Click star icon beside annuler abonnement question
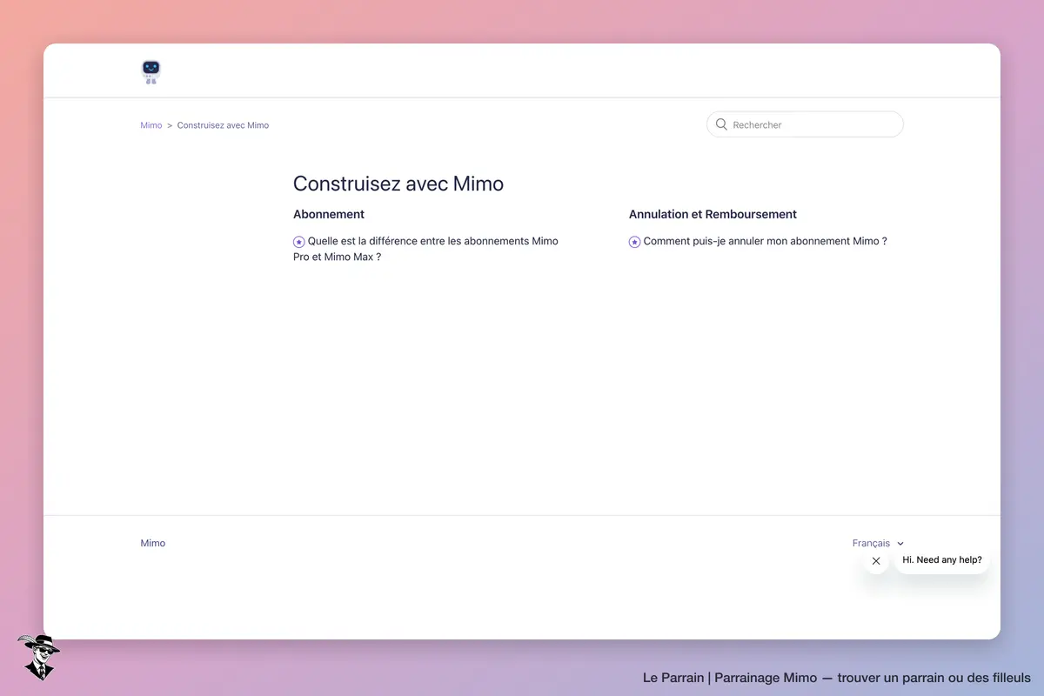This screenshot has height=696, width=1044. click(x=635, y=242)
